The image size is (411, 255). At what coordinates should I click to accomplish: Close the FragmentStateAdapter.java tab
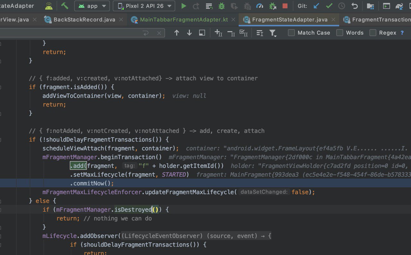tap(334, 20)
